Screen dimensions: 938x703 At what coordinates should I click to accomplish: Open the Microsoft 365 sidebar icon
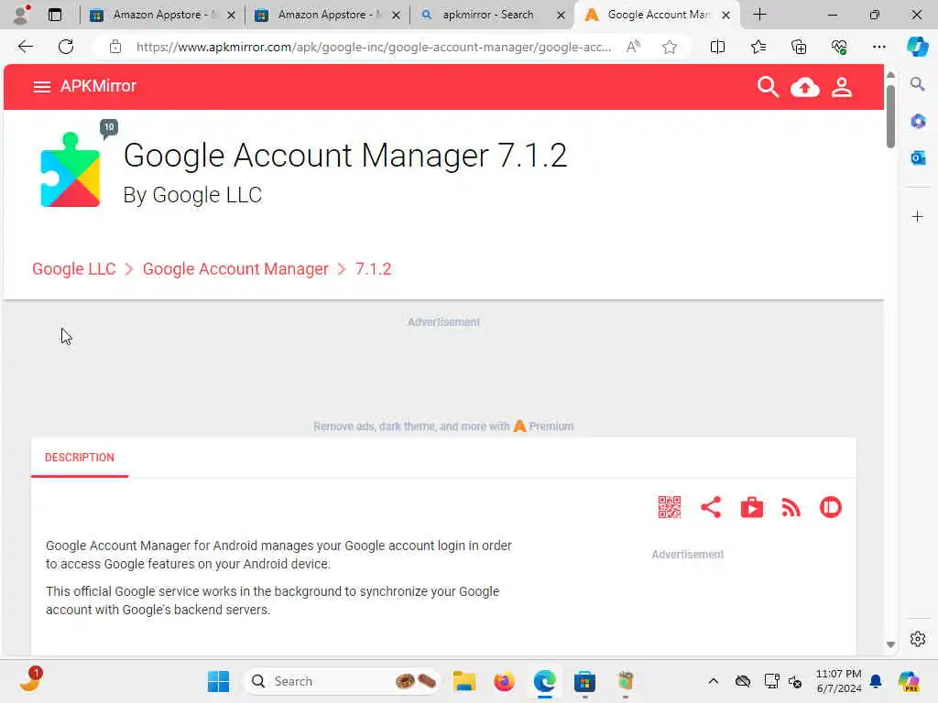(x=918, y=122)
